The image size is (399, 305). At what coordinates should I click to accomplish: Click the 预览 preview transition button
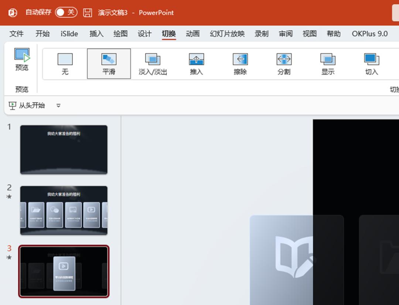pos(22,60)
